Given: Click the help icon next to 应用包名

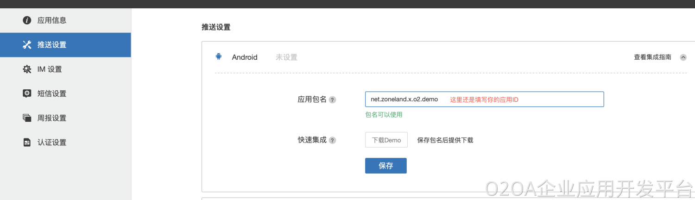Looking at the screenshot, I should (332, 100).
